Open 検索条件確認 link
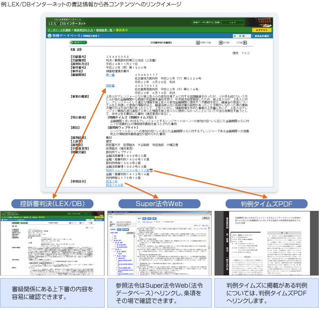 click(x=262, y=36)
